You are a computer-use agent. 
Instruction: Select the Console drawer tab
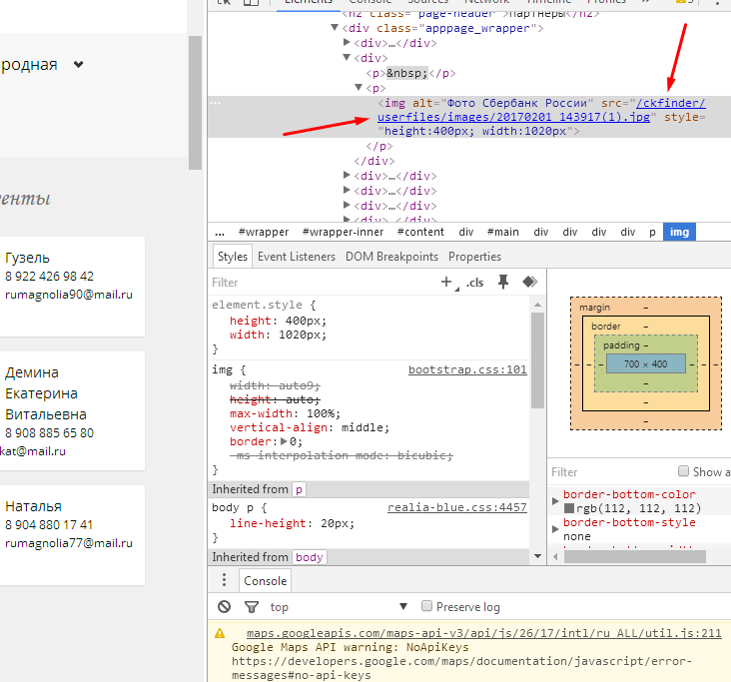(x=265, y=581)
